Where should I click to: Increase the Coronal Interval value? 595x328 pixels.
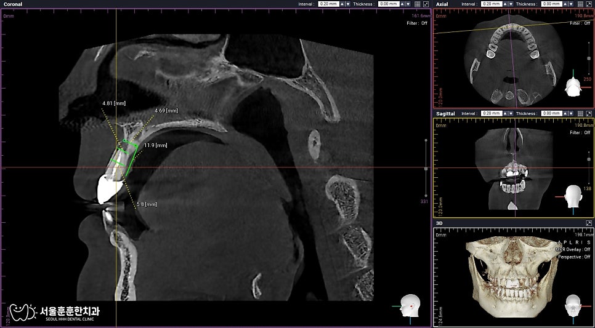tap(342, 4)
